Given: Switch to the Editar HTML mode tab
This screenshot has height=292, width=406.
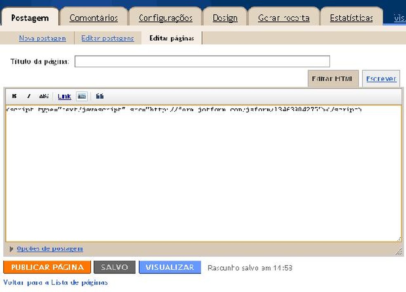Looking at the screenshot, I should click(333, 79).
